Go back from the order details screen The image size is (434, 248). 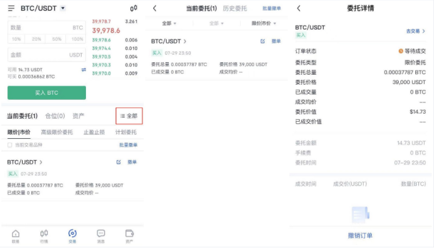coord(299,8)
